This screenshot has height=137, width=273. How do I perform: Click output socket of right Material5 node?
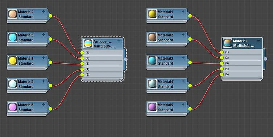point(190,109)
